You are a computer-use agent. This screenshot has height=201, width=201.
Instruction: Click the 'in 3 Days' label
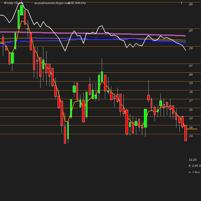click(x=194, y=172)
